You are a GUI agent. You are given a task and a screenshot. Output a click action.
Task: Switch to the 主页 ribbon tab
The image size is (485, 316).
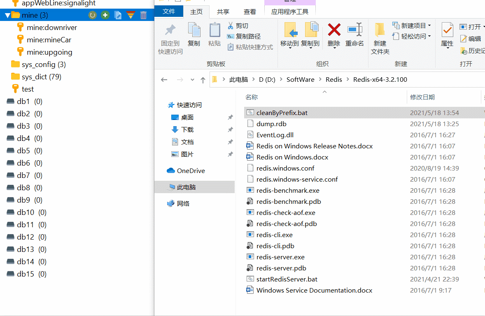pyautogui.click(x=196, y=12)
